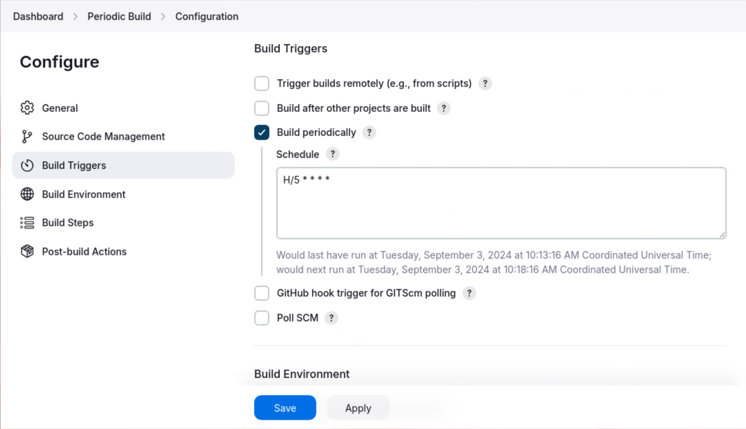Expand chevron after Periodic Build breadcrumb

pos(163,17)
